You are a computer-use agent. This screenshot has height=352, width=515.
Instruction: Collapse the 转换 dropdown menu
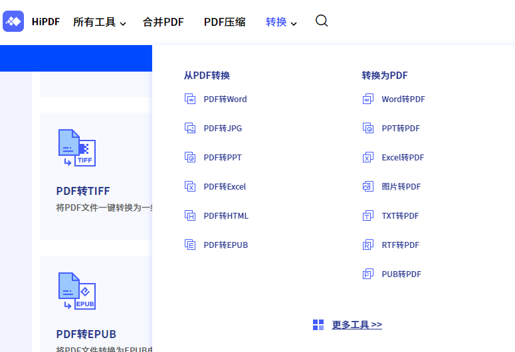coord(281,22)
